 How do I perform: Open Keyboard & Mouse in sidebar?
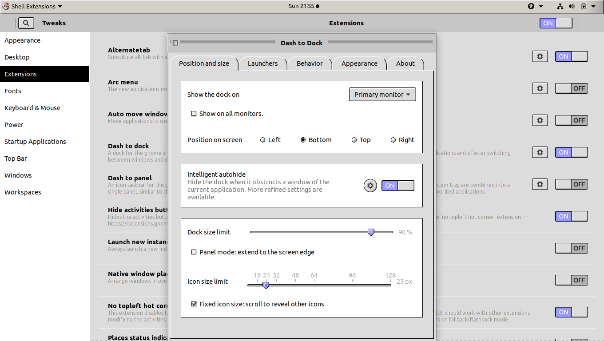pos(44,108)
